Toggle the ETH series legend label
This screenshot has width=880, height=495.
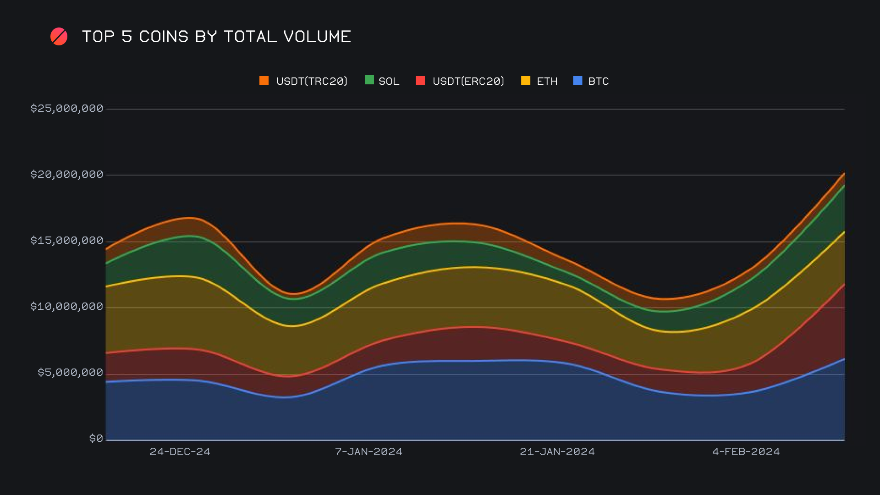pyautogui.click(x=547, y=81)
